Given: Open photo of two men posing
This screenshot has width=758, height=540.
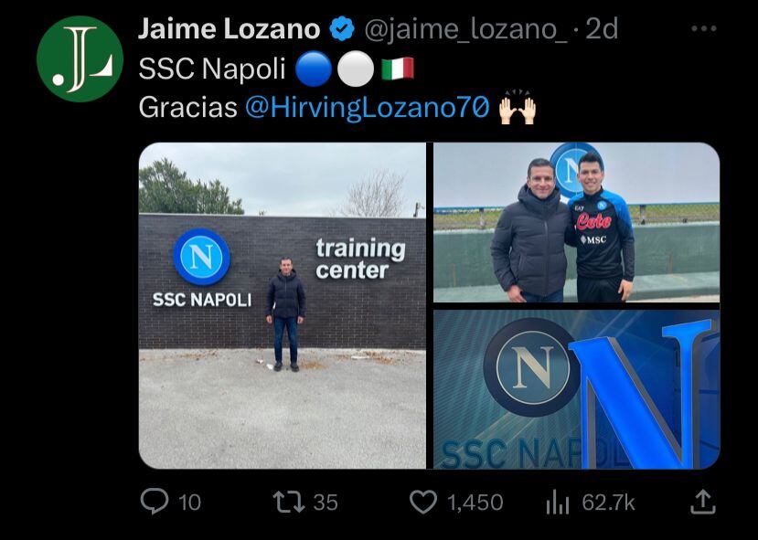Looking at the screenshot, I should (x=576, y=222).
